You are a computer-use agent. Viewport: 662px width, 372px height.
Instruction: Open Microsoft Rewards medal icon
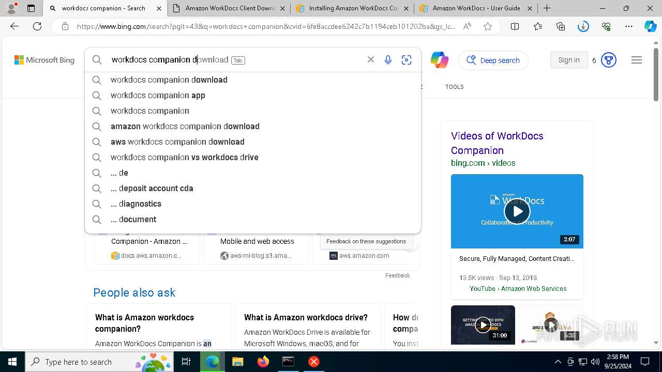point(609,60)
